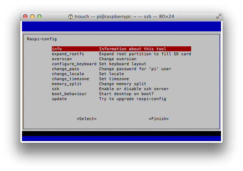Viewport: 243px width, 171px height.
Task: Click 'Set timezone' description
Action: tap(114, 79)
